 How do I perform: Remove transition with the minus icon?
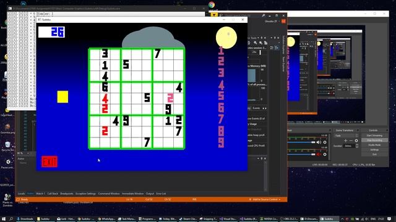tap(351, 141)
